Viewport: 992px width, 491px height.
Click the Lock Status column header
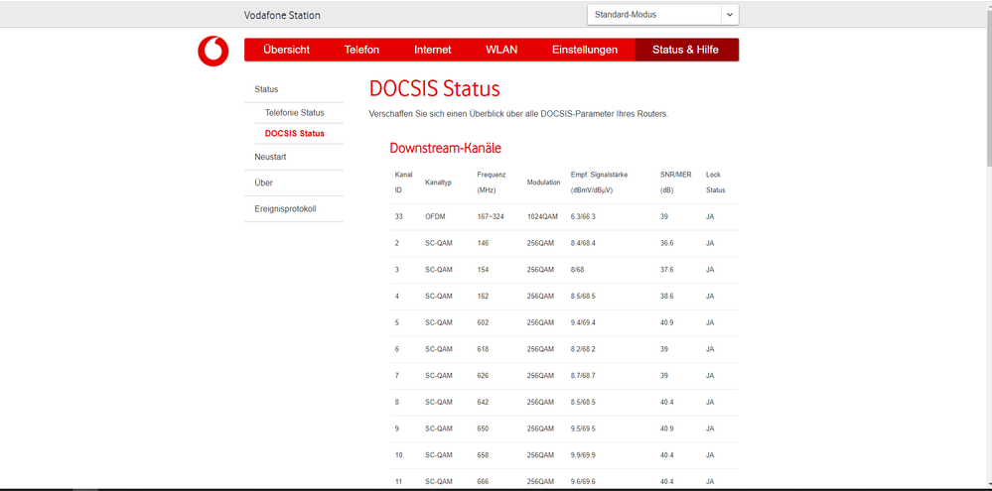pyautogui.click(x=716, y=182)
